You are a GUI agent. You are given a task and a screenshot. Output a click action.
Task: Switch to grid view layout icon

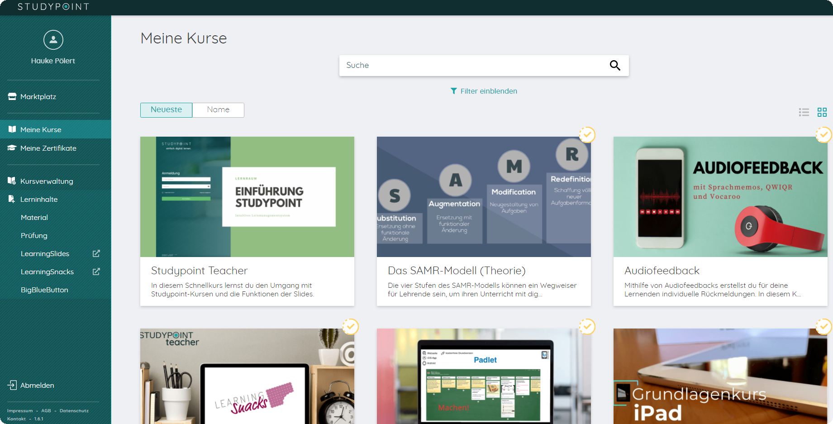click(822, 112)
